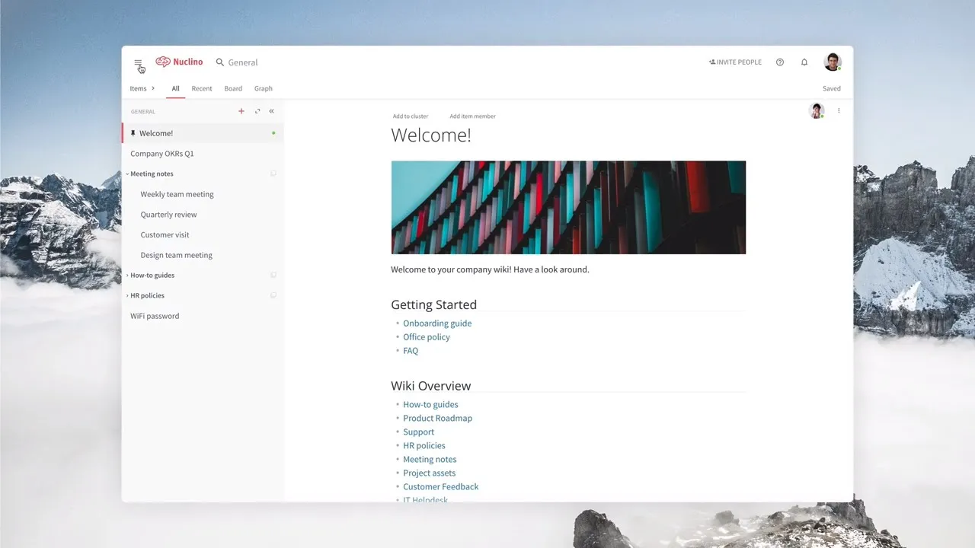
Task: Open the notifications bell
Action: (x=804, y=62)
